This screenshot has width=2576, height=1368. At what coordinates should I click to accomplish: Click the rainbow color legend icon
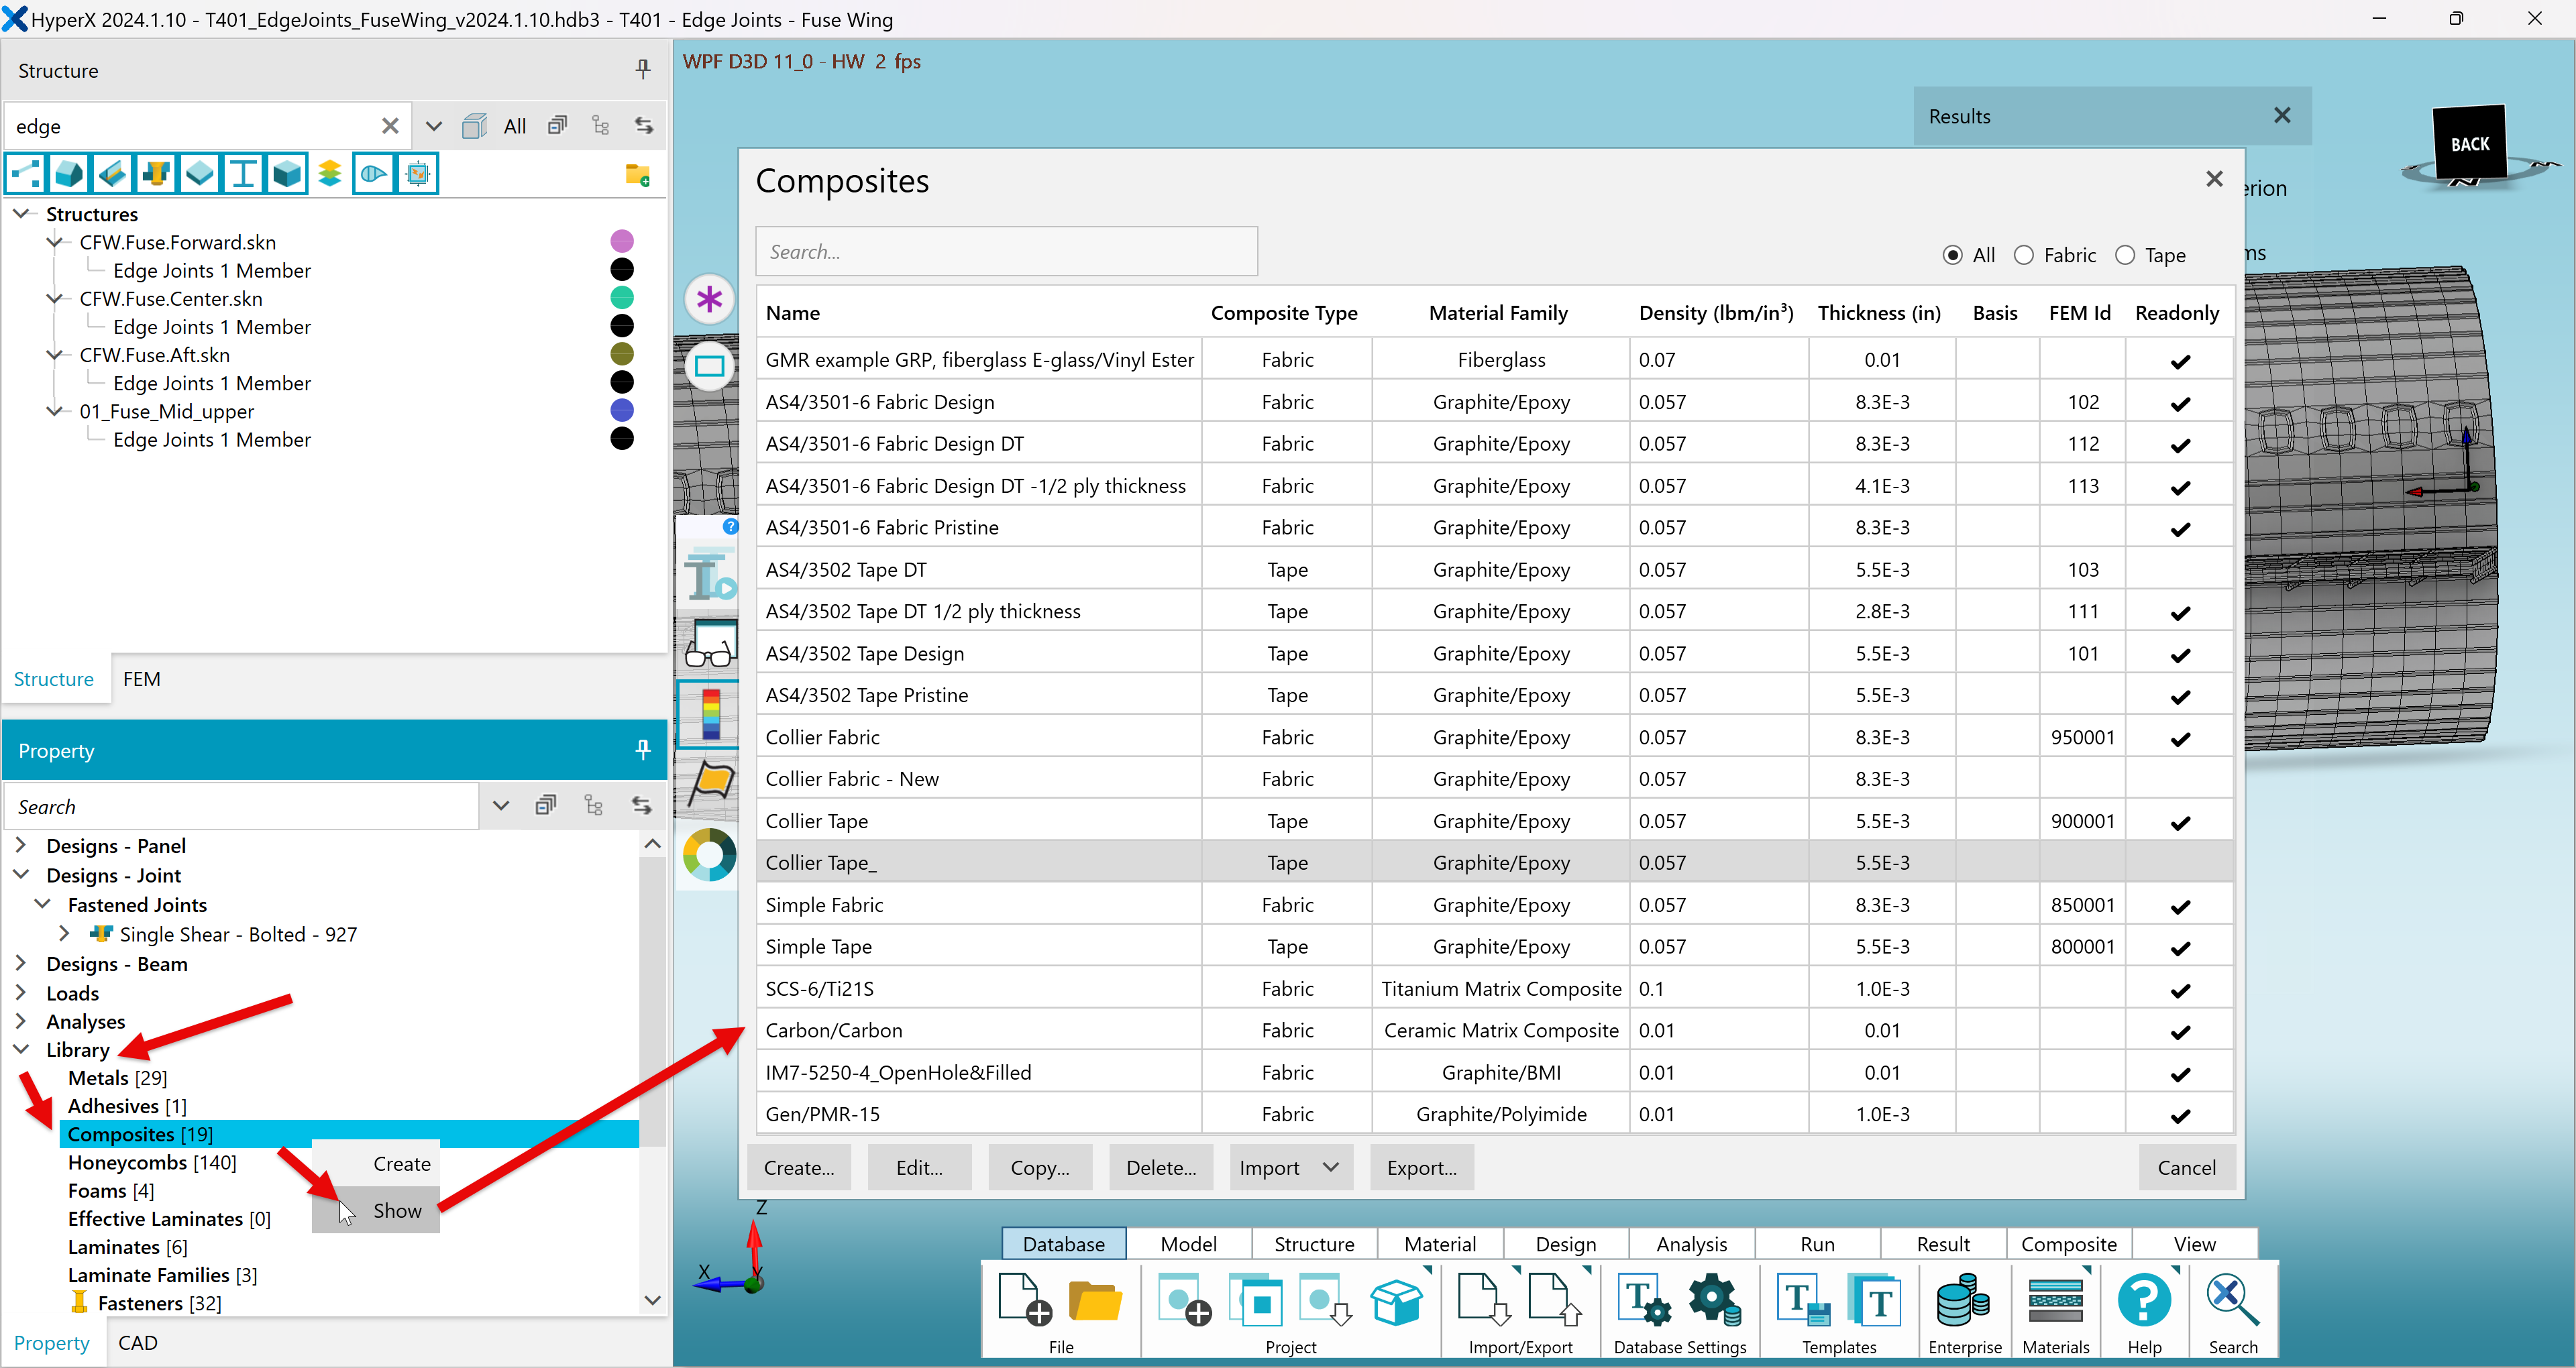pyautogui.click(x=710, y=714)
